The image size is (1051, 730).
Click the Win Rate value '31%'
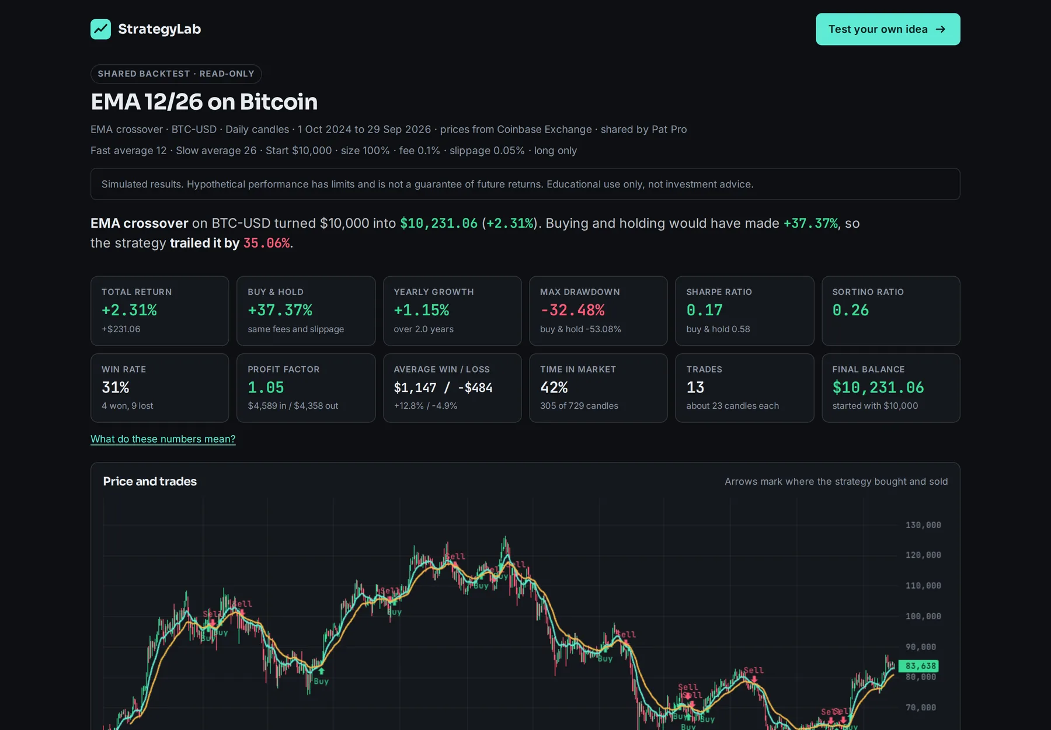tap(115, 388)
